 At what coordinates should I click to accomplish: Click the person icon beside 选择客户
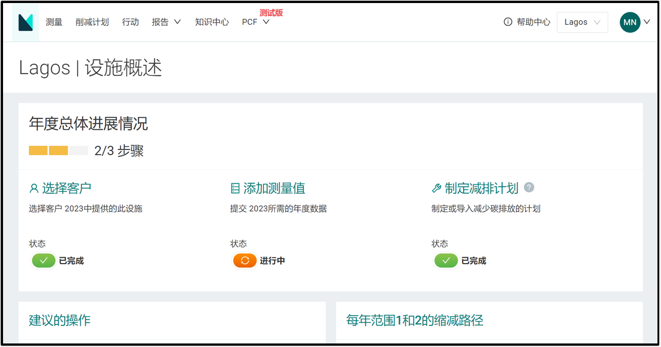(34, 188)
